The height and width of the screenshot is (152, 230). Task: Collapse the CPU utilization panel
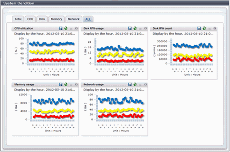(71, 29)
